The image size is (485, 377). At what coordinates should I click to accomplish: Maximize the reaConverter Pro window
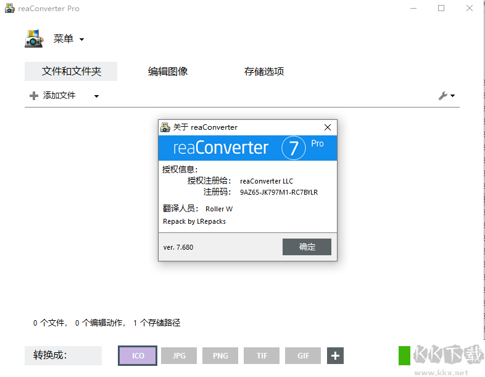[x=441, y=9]
